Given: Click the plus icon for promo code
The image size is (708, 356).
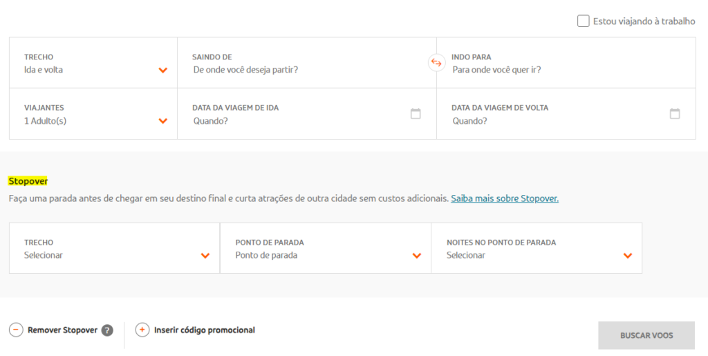Looking at the screenshot, I should pyautogui.click(x=142, y=330).
